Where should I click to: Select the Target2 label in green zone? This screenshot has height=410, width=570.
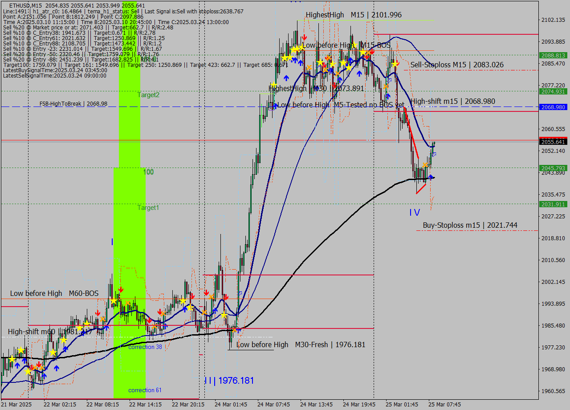pos(148,95)
